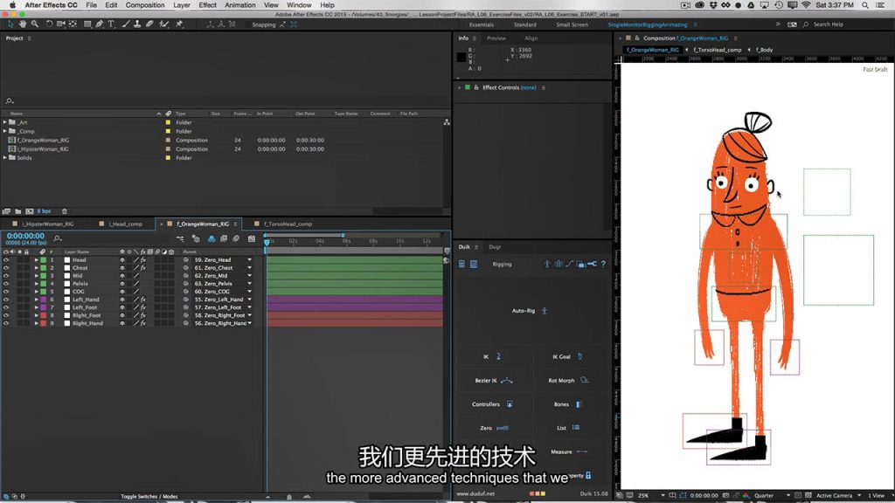895x503 pixels.
Task: Hide the Chest layer eye toggle
Action: [6, 268]
